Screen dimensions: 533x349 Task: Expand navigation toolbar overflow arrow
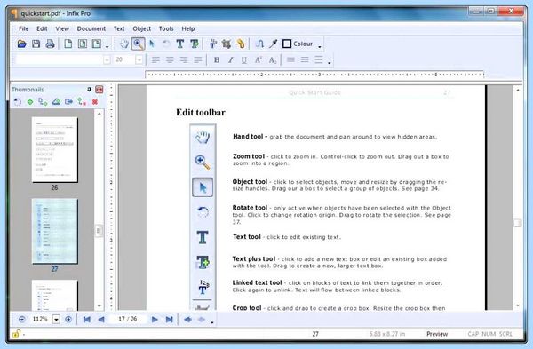pos(212,322)
